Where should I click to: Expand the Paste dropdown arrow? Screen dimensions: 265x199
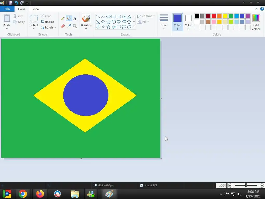tap(7, 29)
